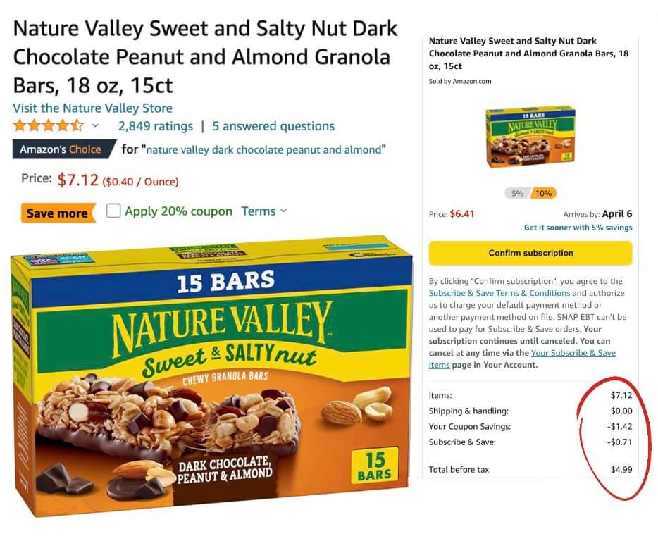The image size is (658, 541).
Task: Click the nature valley dark chocolate search link
Action: click(x=263, y=149)
